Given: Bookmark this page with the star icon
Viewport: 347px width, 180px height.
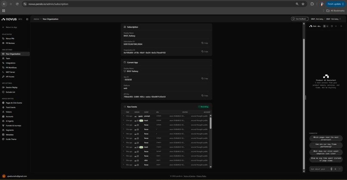Looking at the screenshot, I should point(303,4).
